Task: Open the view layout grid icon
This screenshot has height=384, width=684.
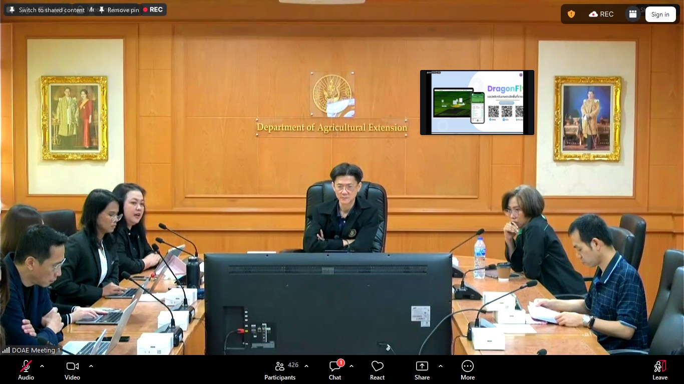Action: pyautogui.click(x=633, y=14)
